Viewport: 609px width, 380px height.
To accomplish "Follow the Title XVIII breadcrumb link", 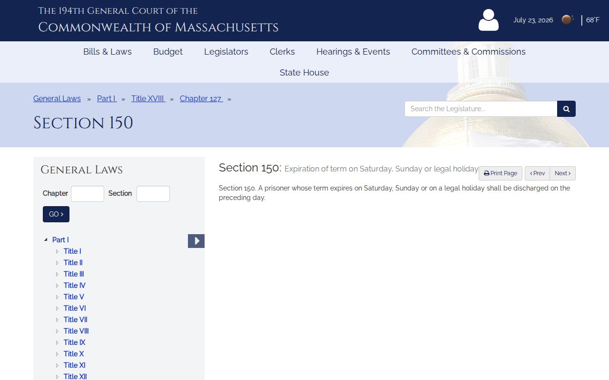I will pos(148,99).
